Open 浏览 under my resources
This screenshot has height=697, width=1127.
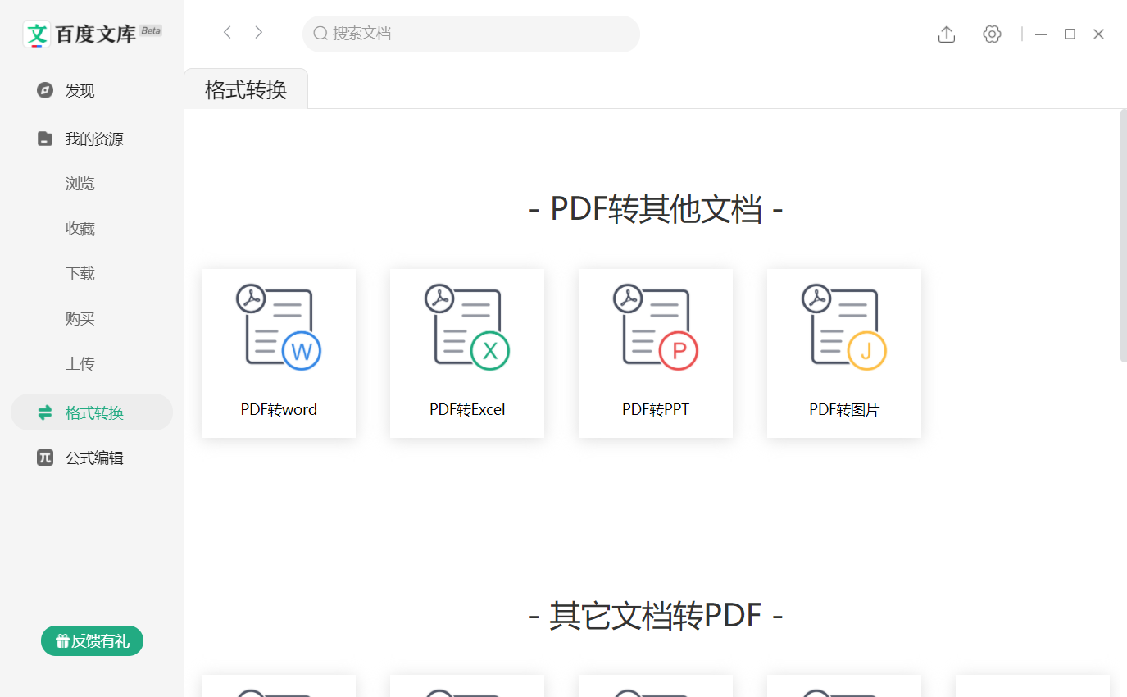pos(80,184)
